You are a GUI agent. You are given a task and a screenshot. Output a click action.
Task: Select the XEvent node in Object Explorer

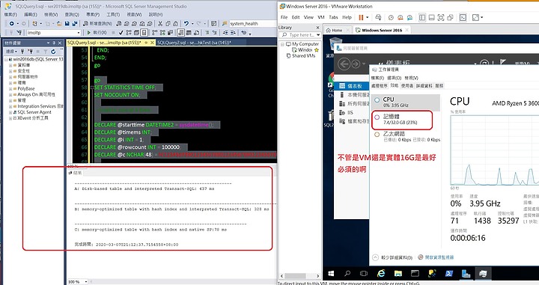coord(31,118)
